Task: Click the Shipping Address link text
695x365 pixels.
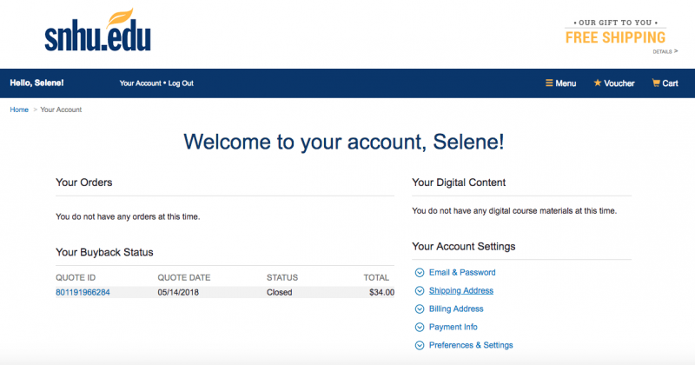Action: 460,291
